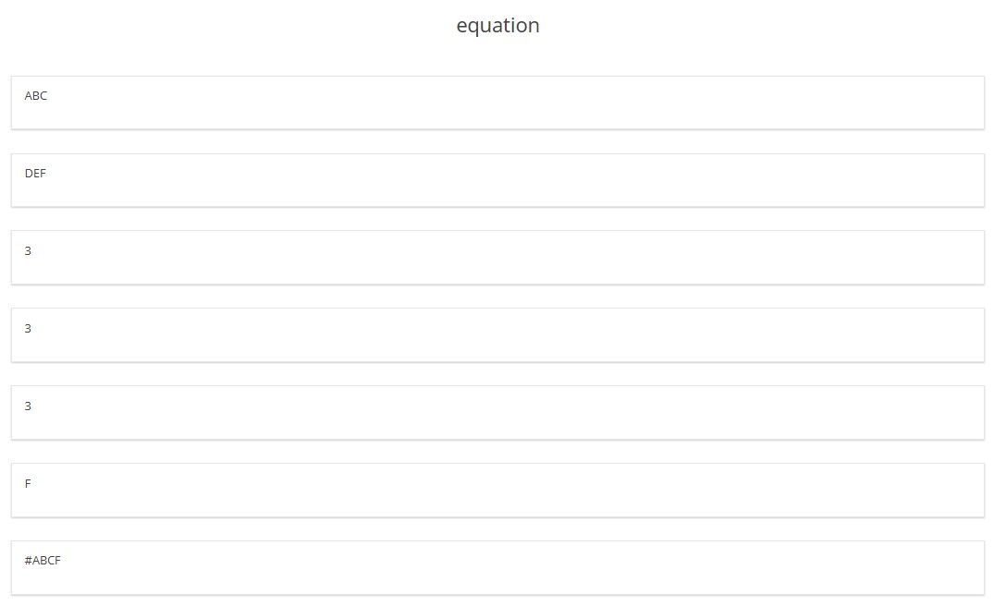This screenshot has height=606, width=994.
Task: Select the ABC card
Action: [x=497, y=103]
